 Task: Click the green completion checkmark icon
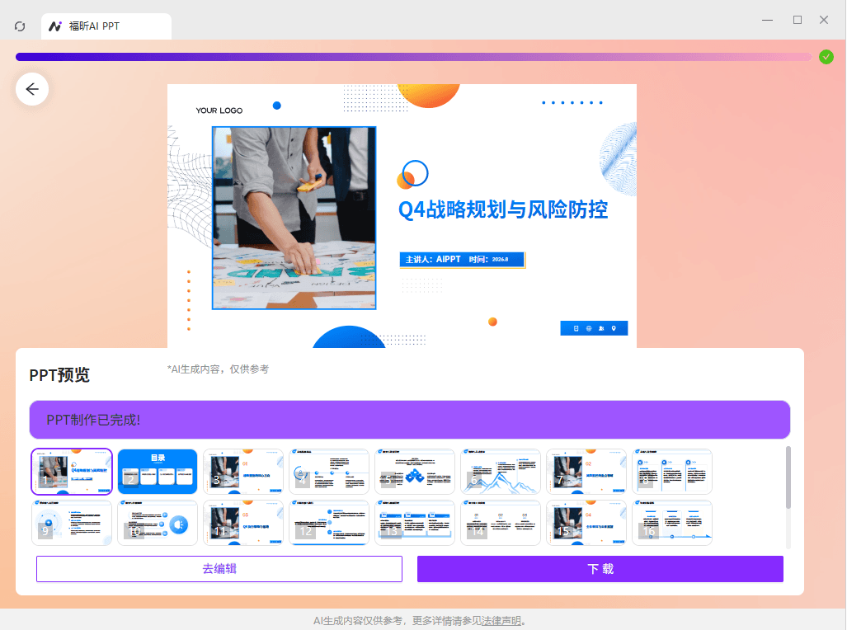pos(826,57)
